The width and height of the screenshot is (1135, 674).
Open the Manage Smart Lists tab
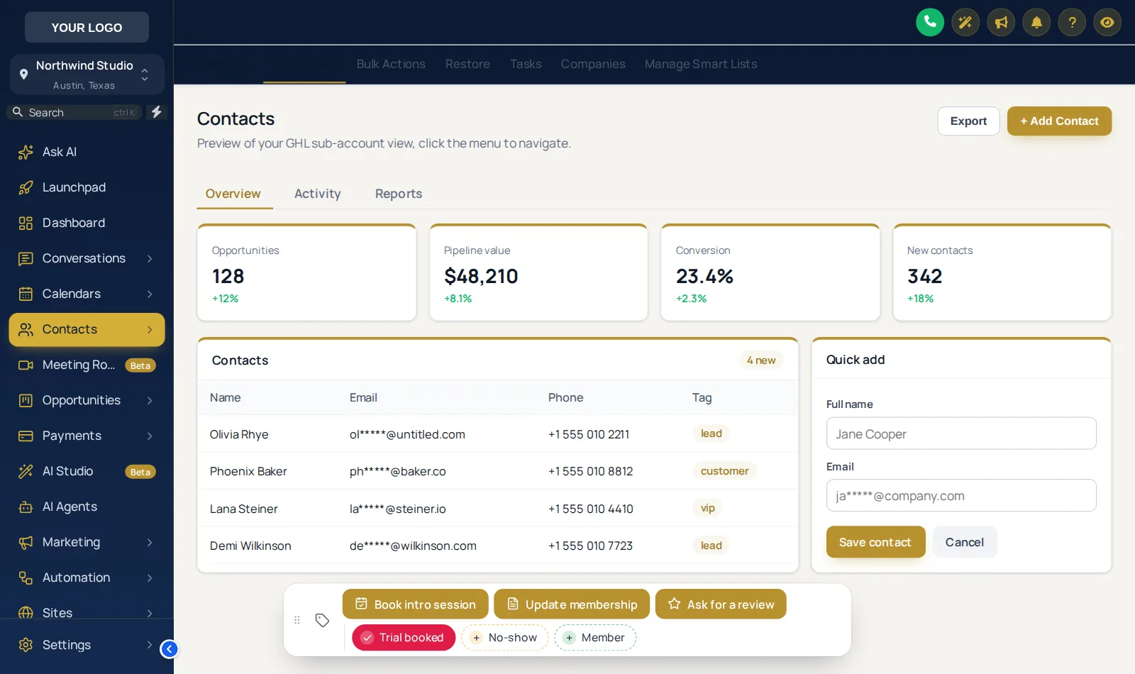(x=701, y=64)
